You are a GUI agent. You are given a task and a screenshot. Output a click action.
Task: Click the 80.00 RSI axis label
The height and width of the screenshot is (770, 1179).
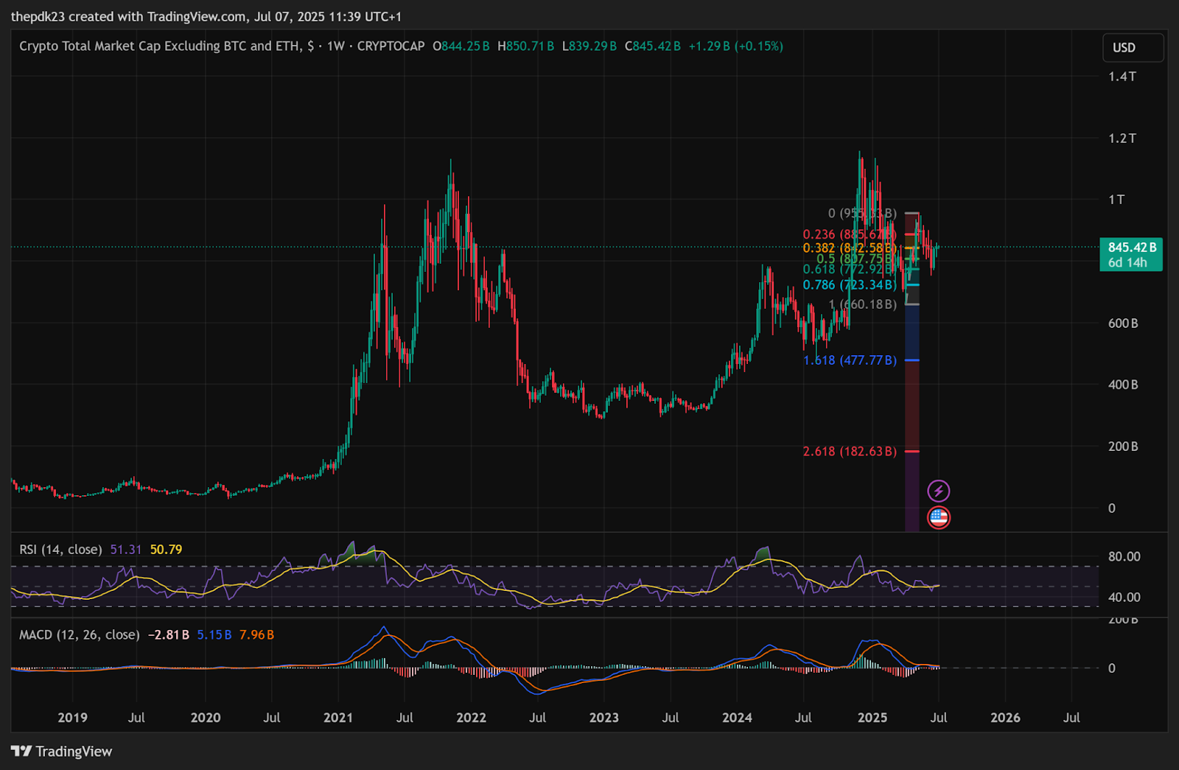tap(1124, 556)
